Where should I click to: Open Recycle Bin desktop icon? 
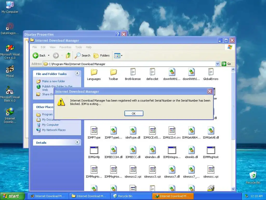coord(253,178)
